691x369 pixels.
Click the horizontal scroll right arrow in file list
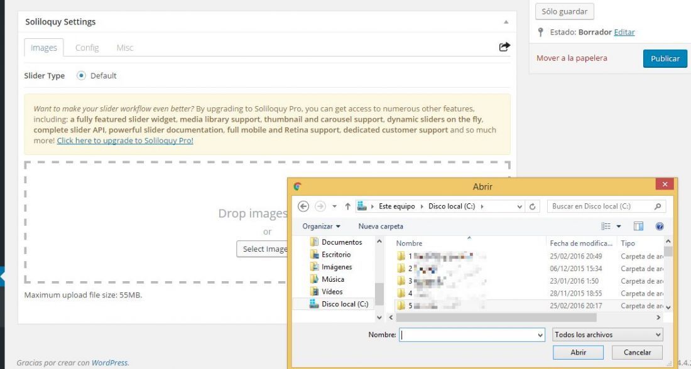point(659,317)
